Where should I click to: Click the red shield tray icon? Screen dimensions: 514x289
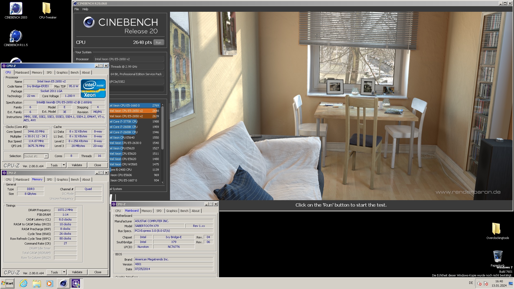(x=479, y=284)
